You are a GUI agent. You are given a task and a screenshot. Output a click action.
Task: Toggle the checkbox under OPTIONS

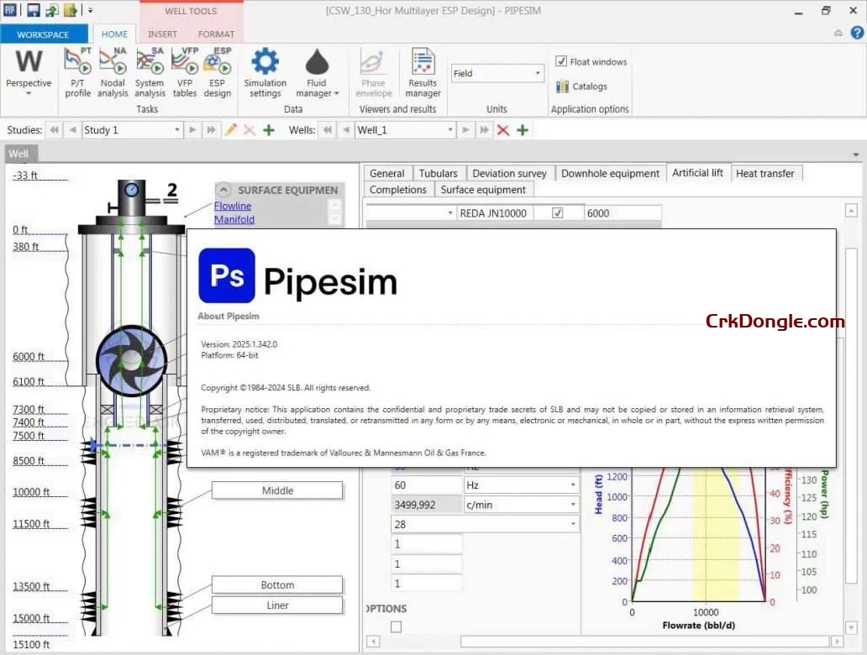[x=396, y=626]
